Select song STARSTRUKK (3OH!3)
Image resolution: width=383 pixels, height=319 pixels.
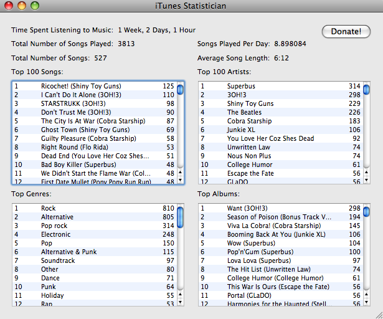(95, 103)
